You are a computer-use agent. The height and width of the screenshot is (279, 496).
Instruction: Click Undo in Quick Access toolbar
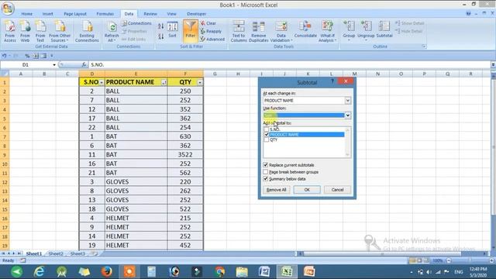point(4,56)
